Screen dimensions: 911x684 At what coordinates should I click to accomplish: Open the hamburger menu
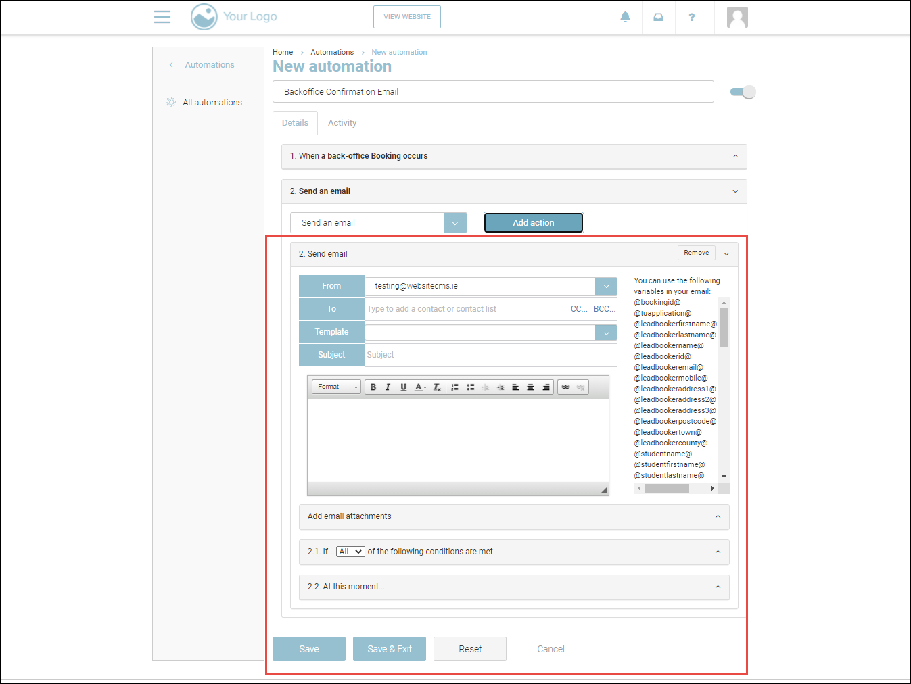point(162,17)
